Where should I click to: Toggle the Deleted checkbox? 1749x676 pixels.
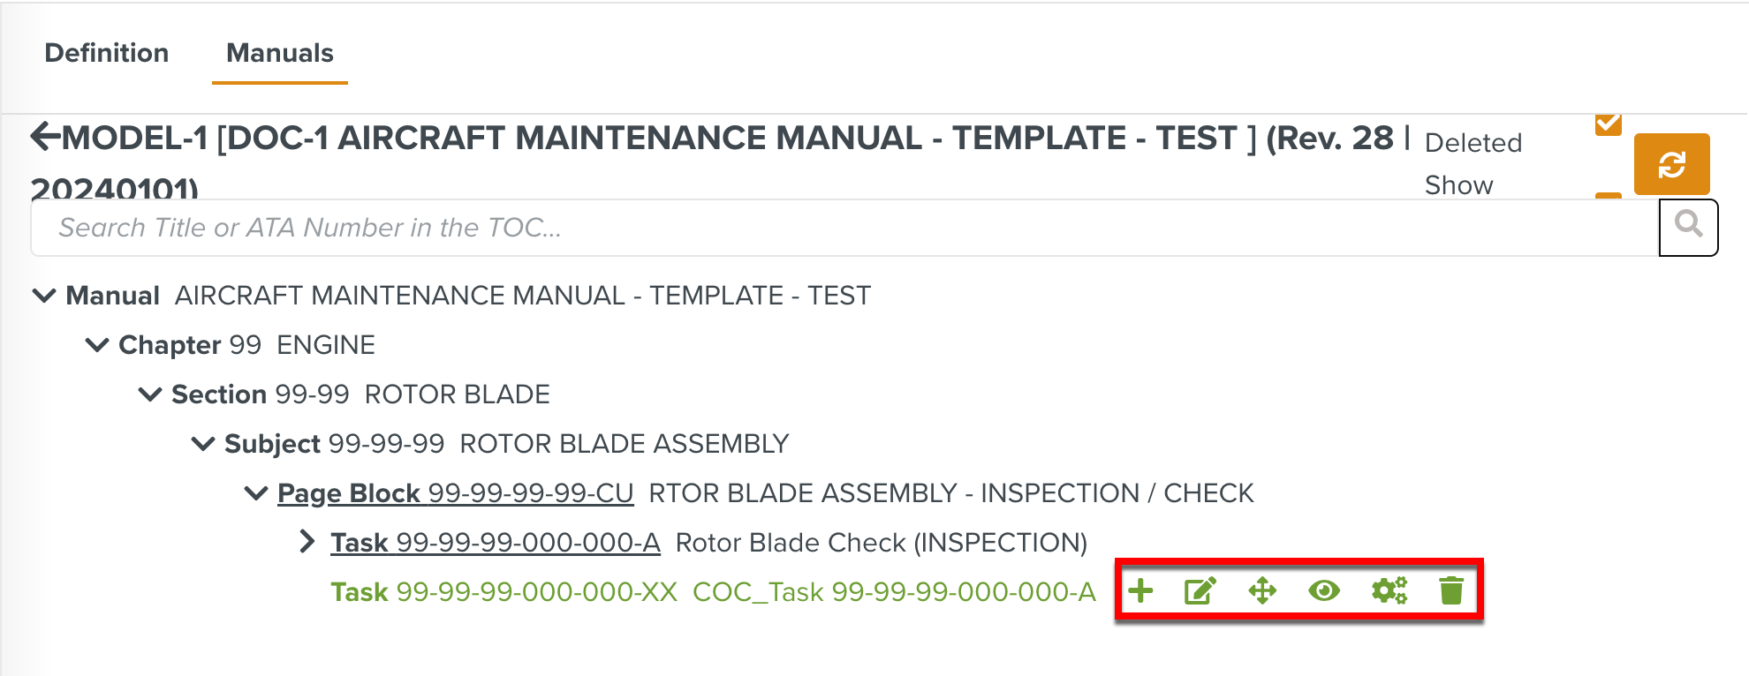point(1608,124)
